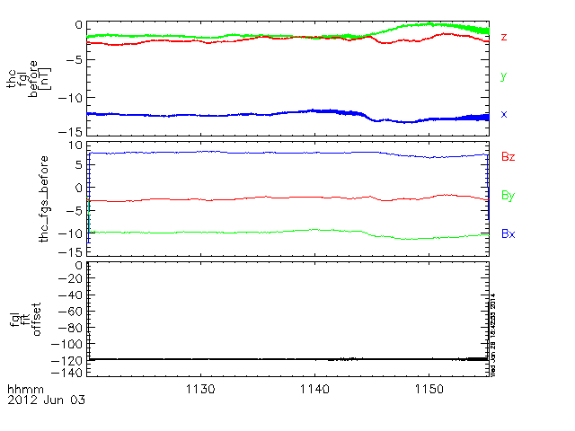575x431 pixels.
Task: Click the 1140 time axis tick label
Action: click(314, 389)
